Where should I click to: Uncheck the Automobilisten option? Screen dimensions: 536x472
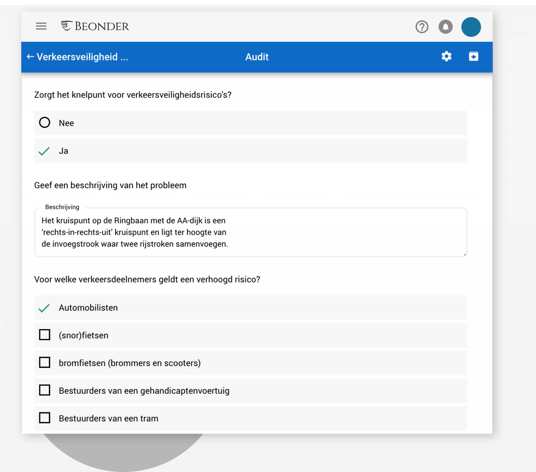coord(44,308)
